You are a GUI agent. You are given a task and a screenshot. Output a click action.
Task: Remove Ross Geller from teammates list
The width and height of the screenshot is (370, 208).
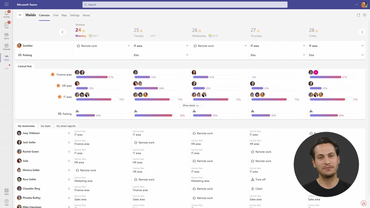pyautogui.click(x=69, y=179)
